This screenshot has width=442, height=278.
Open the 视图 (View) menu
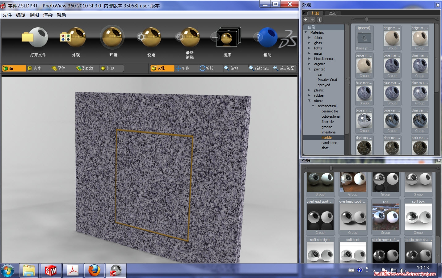tap(34, 15)
